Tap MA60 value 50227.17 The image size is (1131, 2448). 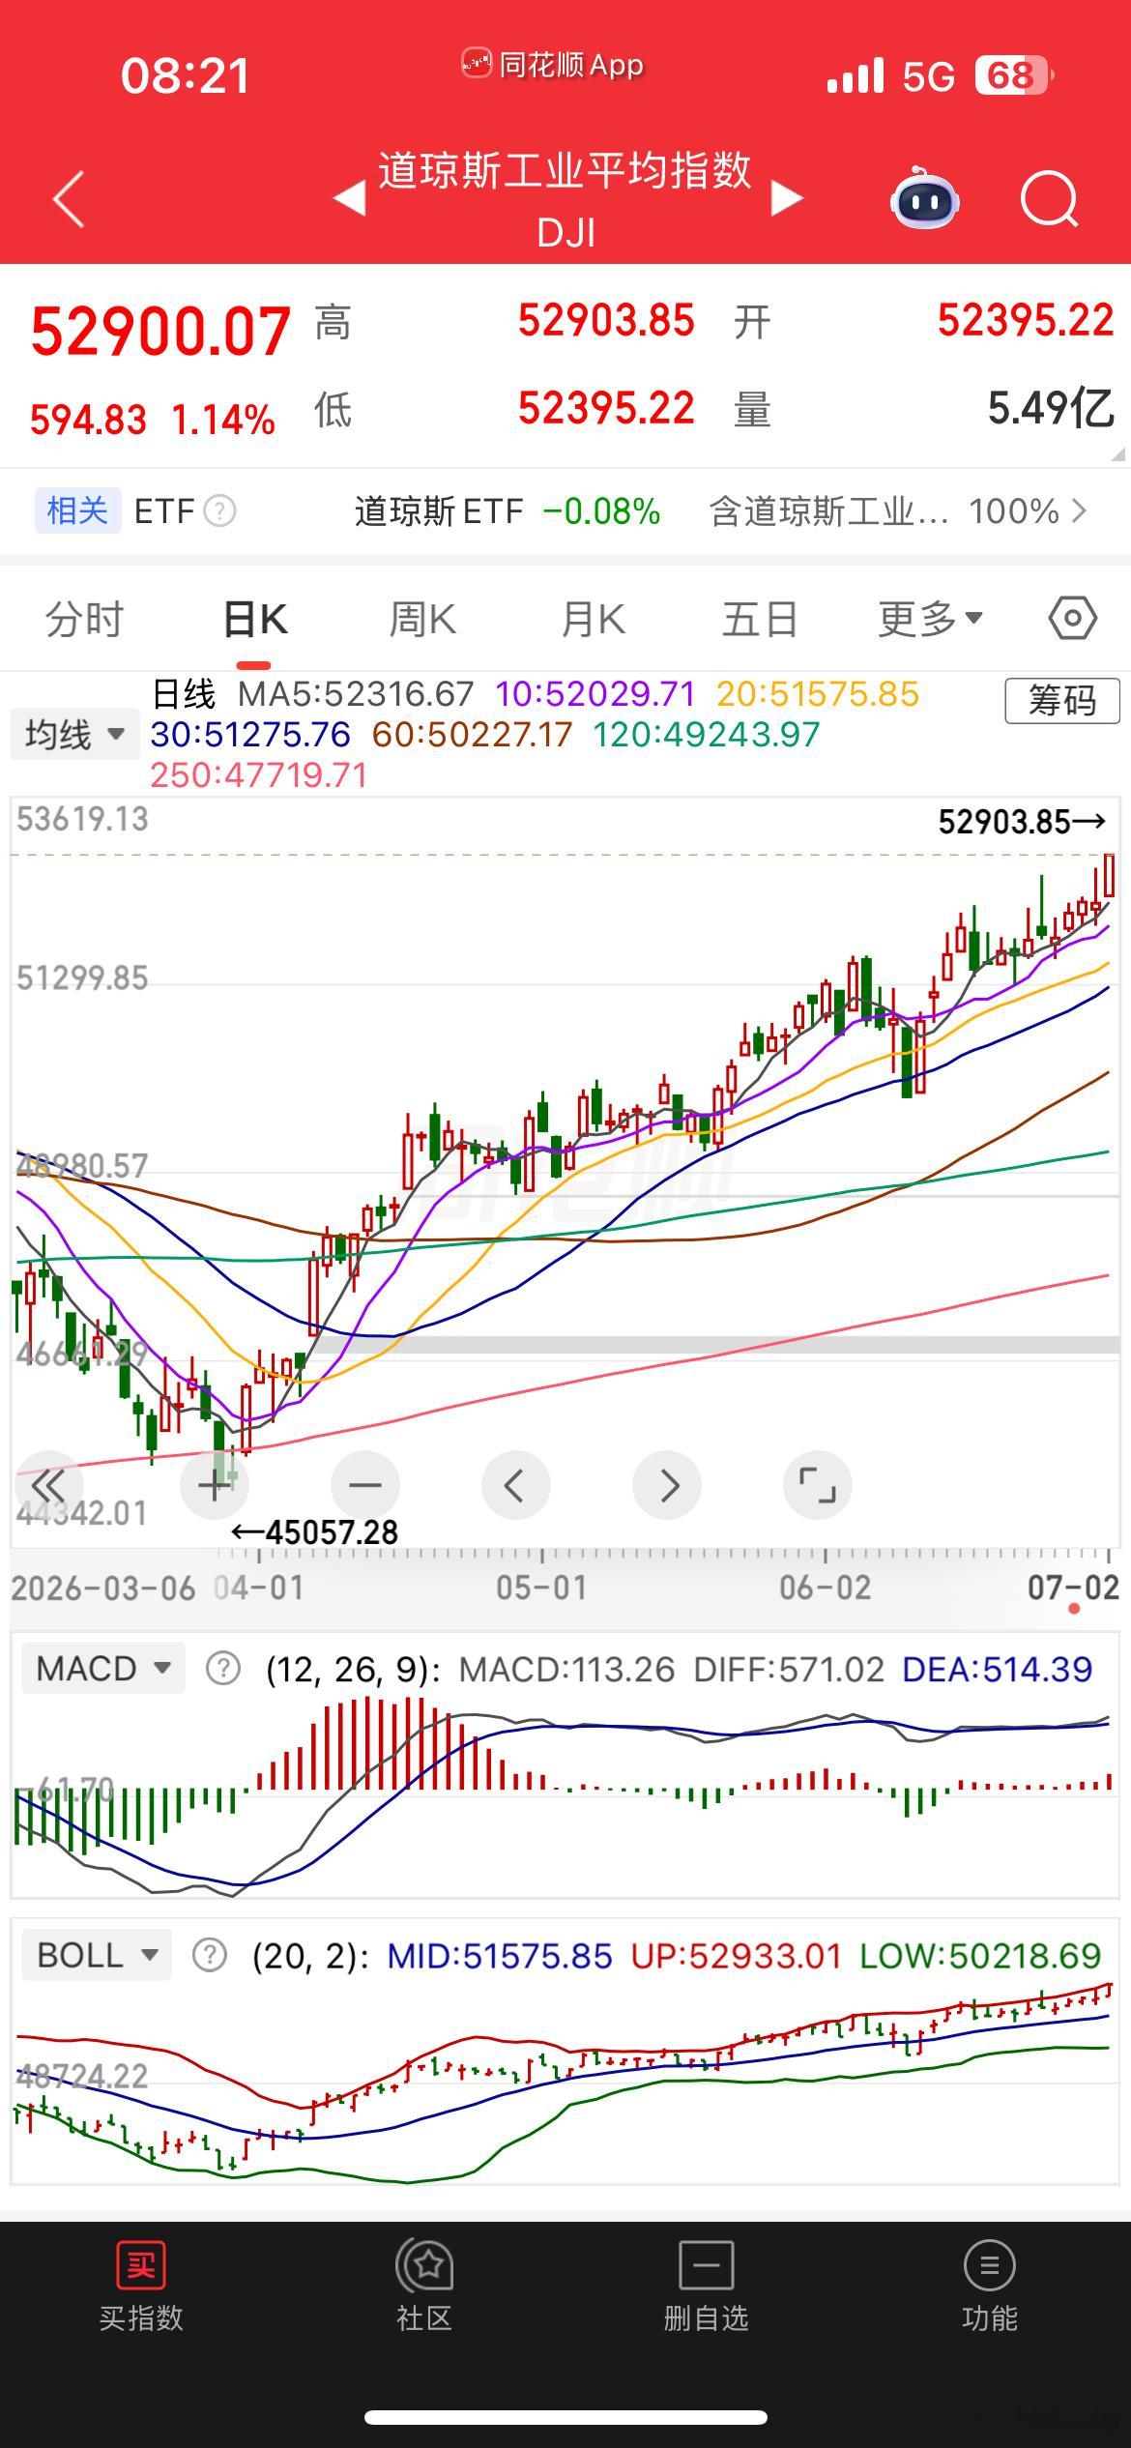point(473,735)
